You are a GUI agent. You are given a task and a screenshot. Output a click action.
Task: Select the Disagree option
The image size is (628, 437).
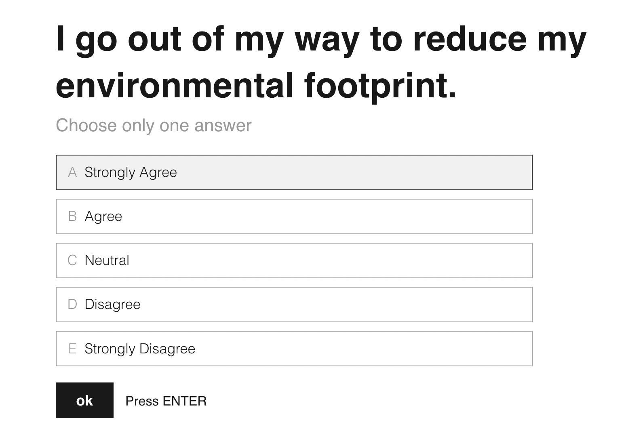(x=294, y=305)
